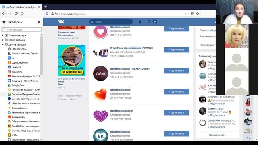Viewport: 258px width, 145px height.
Task: Subscribe to Ютуб Пиар стрим group
Action: click(177, 50)
